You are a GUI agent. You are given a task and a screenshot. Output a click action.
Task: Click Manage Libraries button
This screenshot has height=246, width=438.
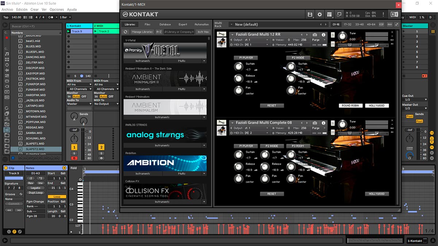pos(142,32)
